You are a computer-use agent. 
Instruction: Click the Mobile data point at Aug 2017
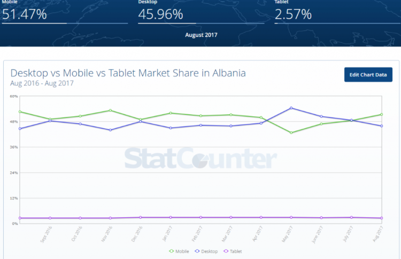pyautogui.click(x=382, y=114)
